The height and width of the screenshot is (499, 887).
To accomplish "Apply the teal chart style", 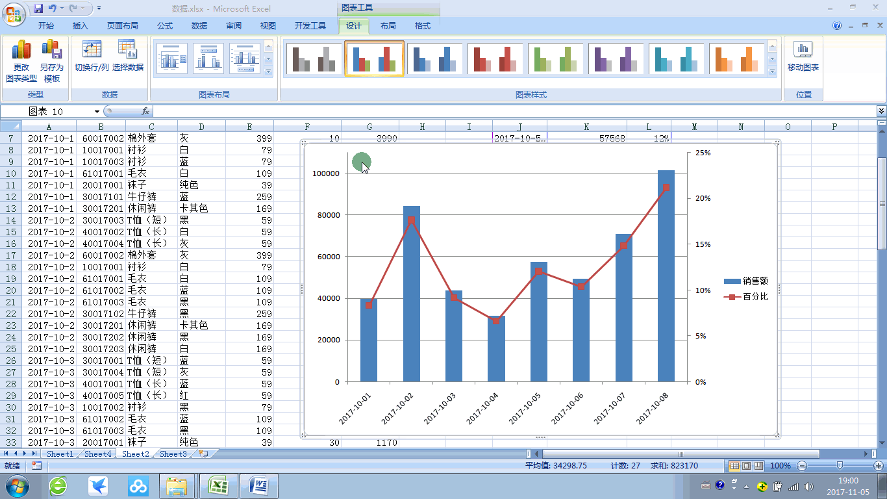I will click(x=676, y=58).
